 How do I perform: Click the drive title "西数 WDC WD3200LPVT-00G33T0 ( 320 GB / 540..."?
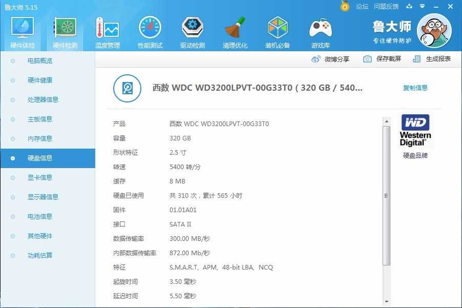(258, 88)
